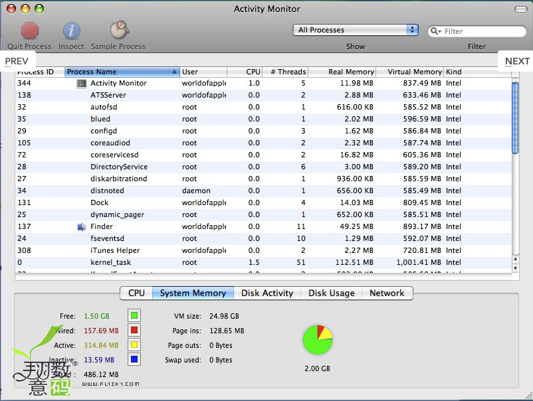Click the PREV link
Image resolution: width=533 pixels, height=401 pixels.
[x=17, y=61]
